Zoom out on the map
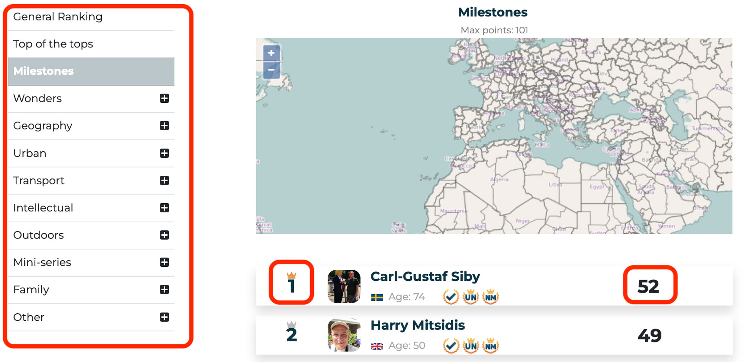Image resolution: width=754 pixels, height=362 pixels. 271,70
